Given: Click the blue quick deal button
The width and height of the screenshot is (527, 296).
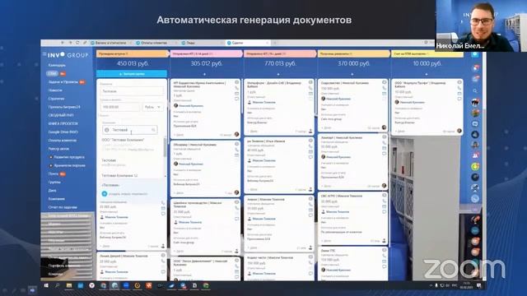Looking at the screenshot, I should click(132, 74).
